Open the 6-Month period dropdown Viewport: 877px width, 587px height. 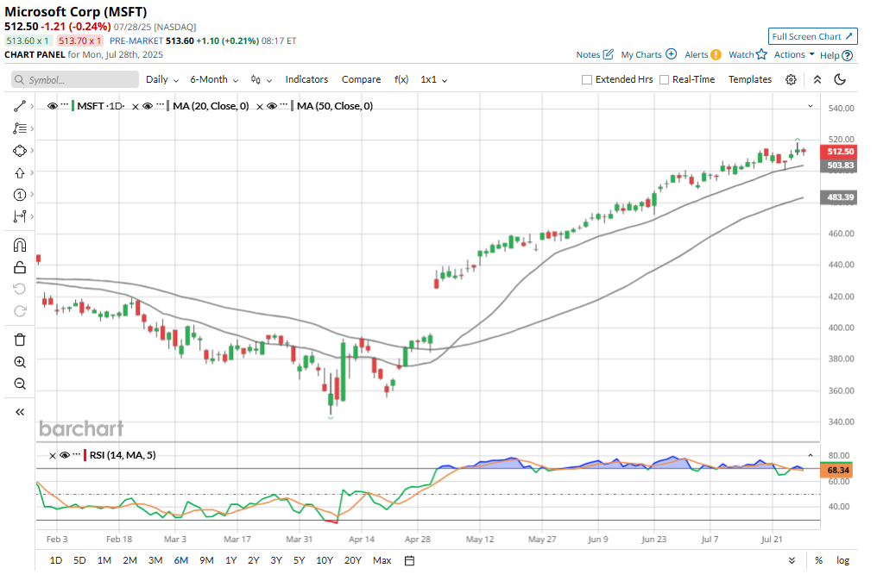(214, 80)
